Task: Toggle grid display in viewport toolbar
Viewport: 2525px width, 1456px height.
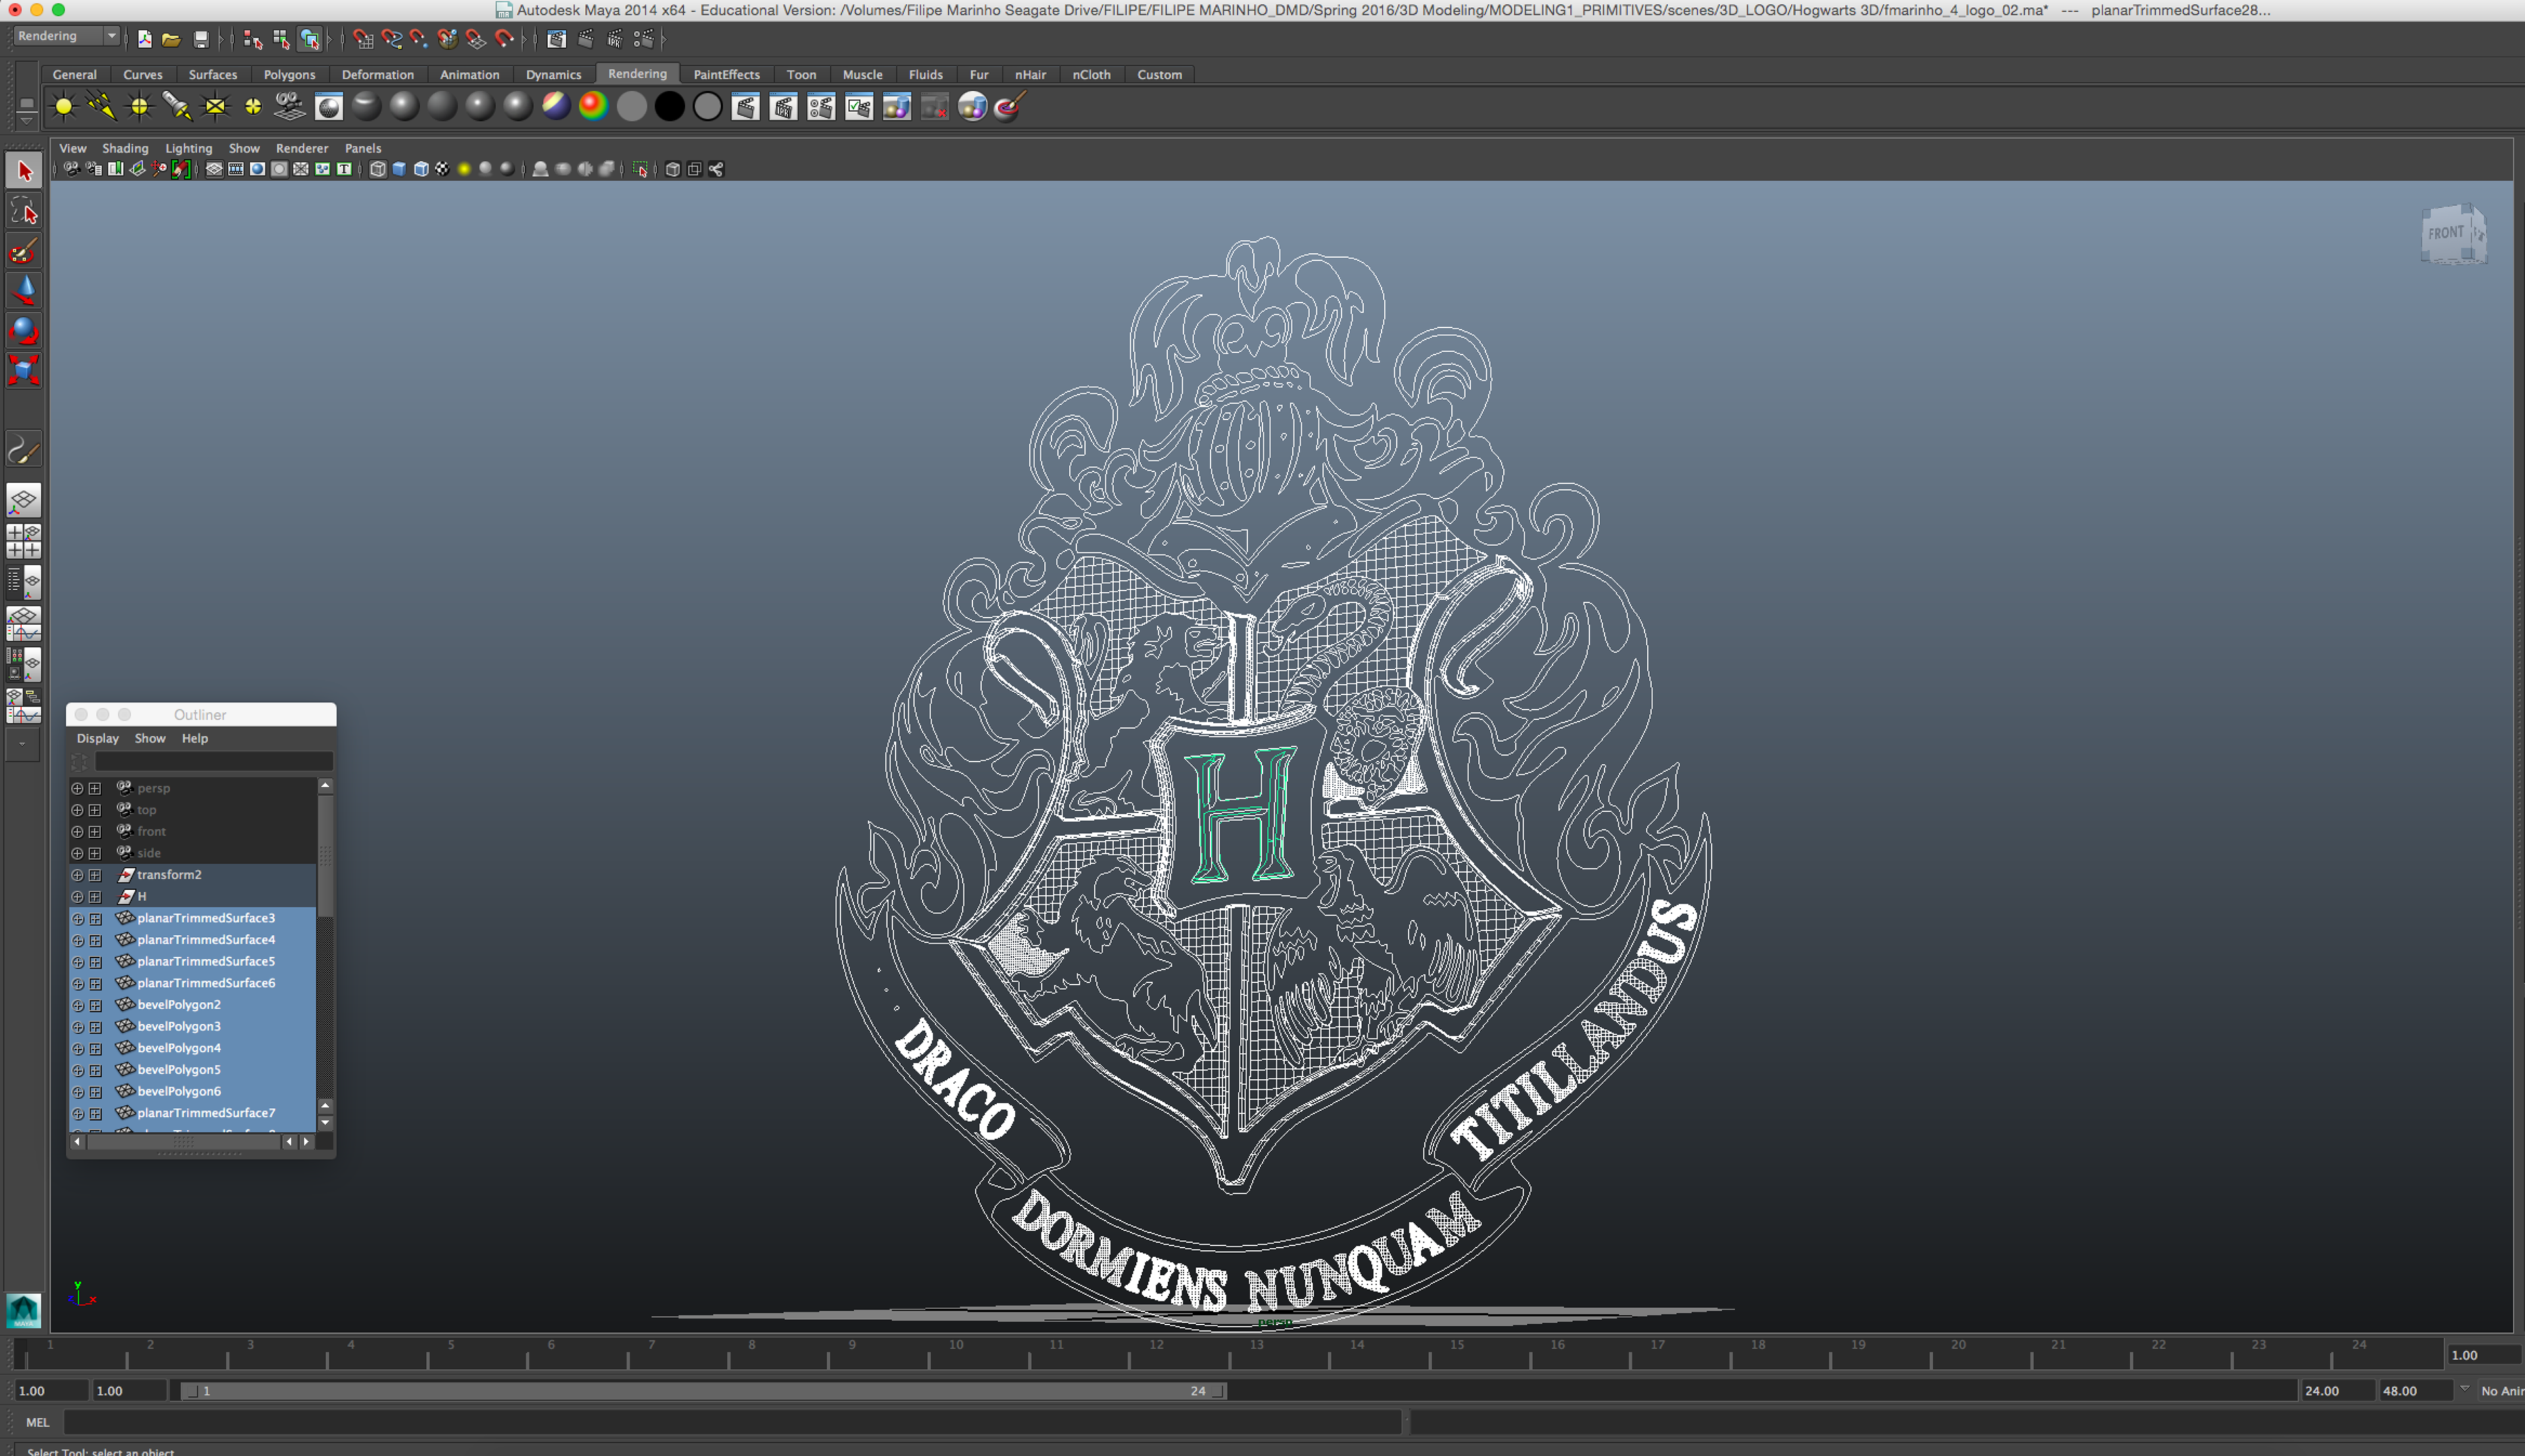Action: click(214, 169)
